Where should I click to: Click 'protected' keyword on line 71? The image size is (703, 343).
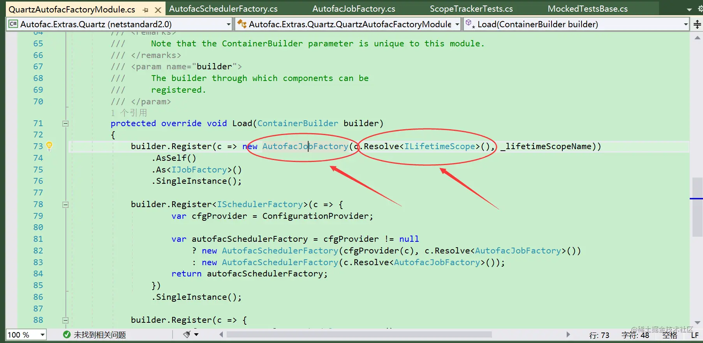click(x=133, y=123)
